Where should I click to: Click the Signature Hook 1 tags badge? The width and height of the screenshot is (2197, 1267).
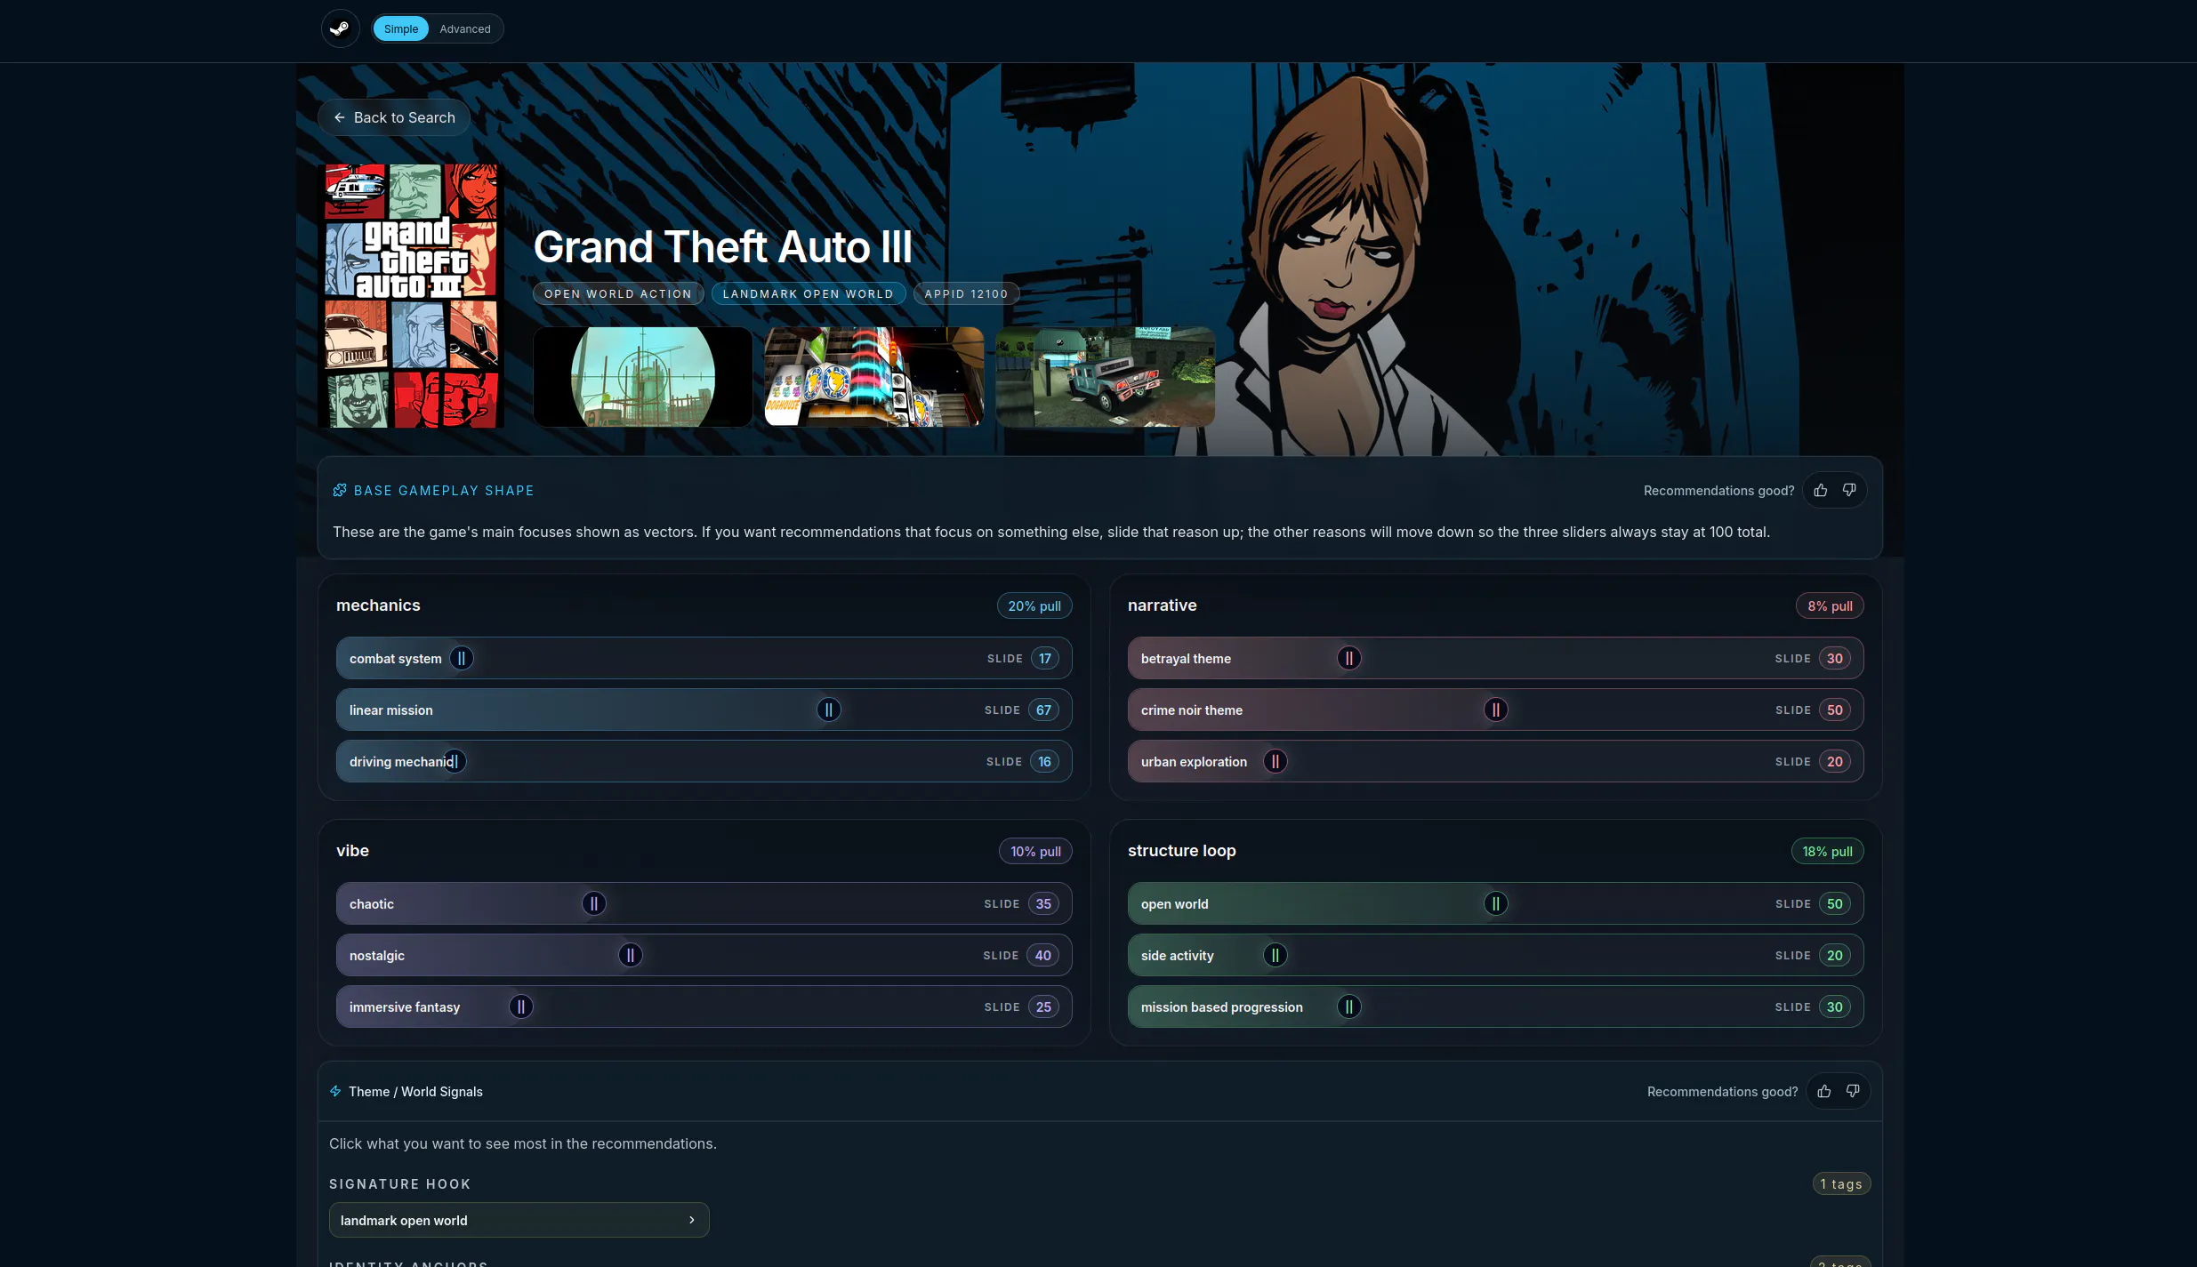[1841, 1183]
